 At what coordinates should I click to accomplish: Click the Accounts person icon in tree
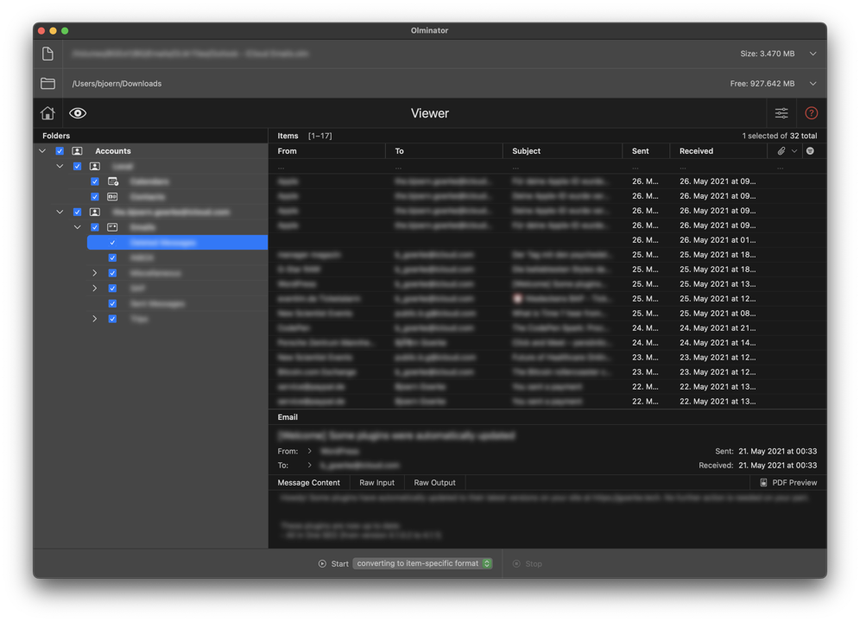pos(78,151)
